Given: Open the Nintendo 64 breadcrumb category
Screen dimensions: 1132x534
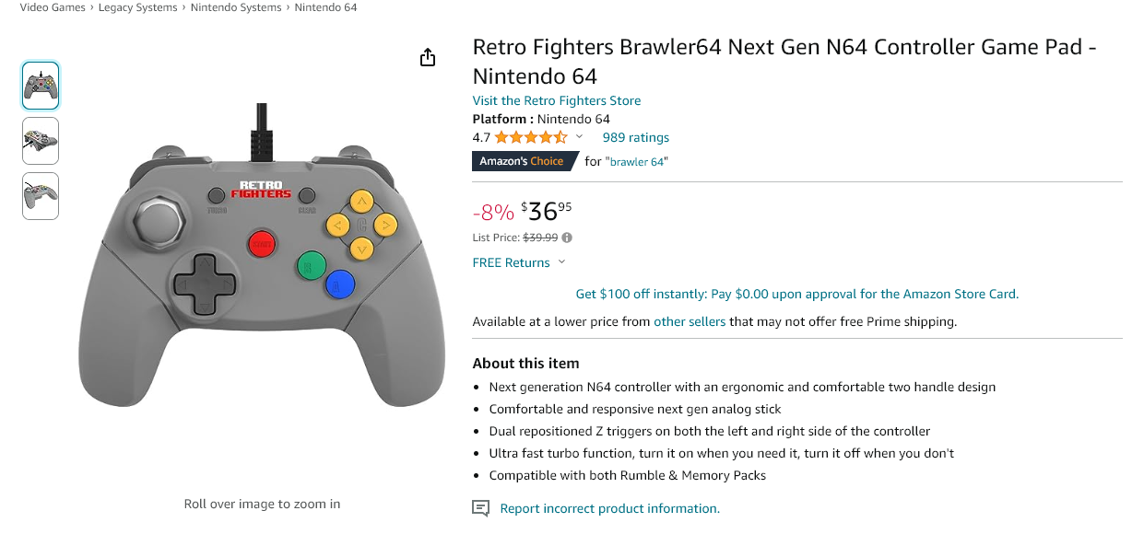Looking at the screenshot, I should (x=325, y=7).
